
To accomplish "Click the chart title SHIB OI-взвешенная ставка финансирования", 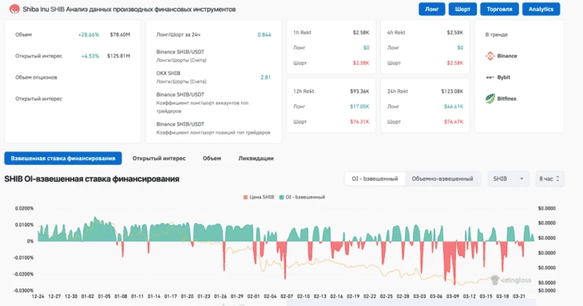I will [x=92, y=179].
